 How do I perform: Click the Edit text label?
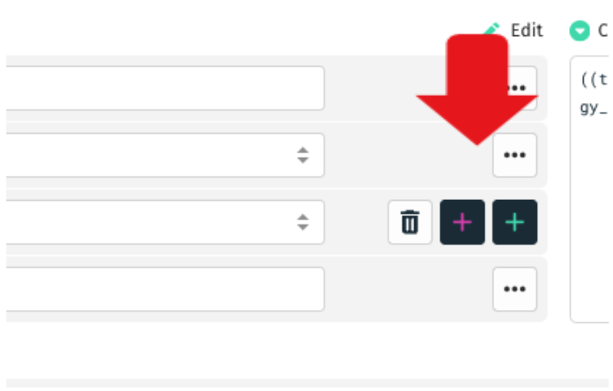[x=527, y=30]
